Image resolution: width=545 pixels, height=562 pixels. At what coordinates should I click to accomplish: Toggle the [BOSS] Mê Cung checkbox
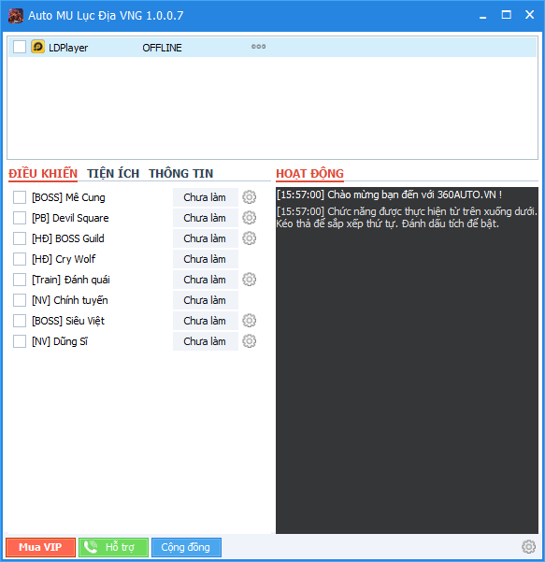click(x=20, y=197)
